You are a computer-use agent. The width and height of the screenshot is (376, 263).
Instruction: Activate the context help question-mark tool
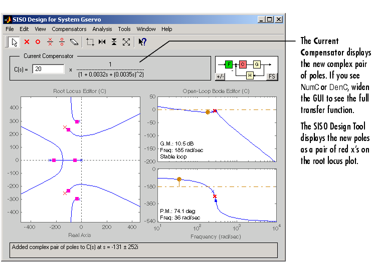142,42
